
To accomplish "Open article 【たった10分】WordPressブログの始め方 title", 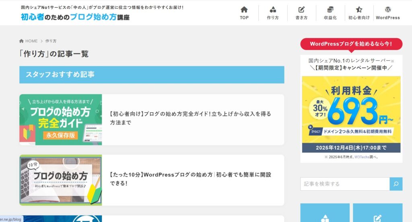I will pyautogui.click(x=190, y=179).
